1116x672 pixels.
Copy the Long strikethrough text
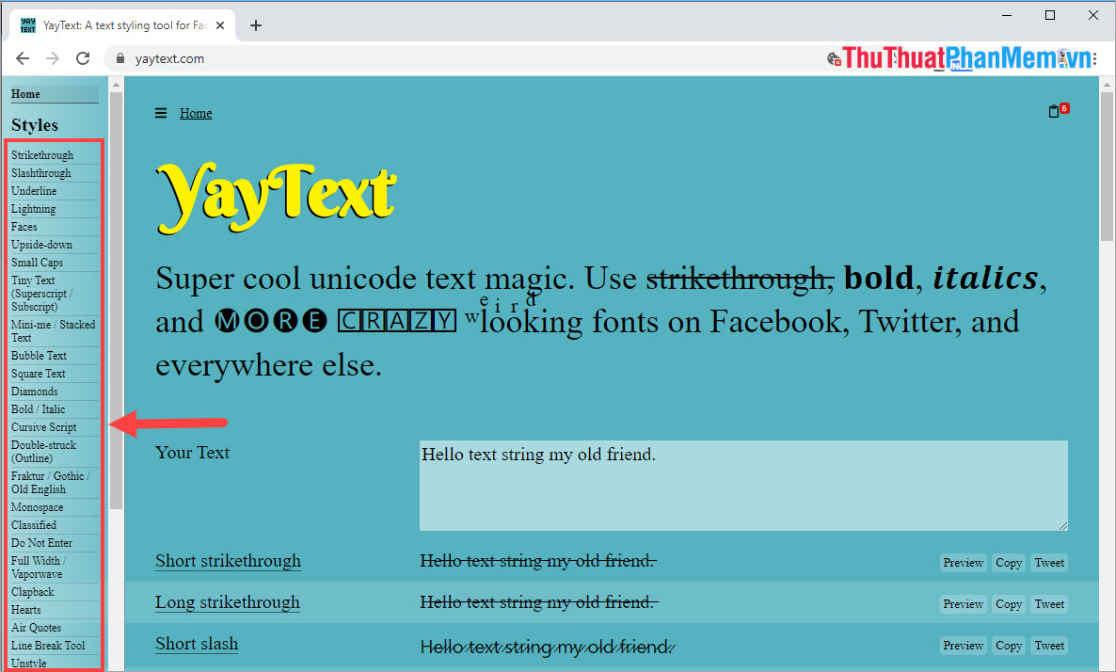[x=1009, y=604]
